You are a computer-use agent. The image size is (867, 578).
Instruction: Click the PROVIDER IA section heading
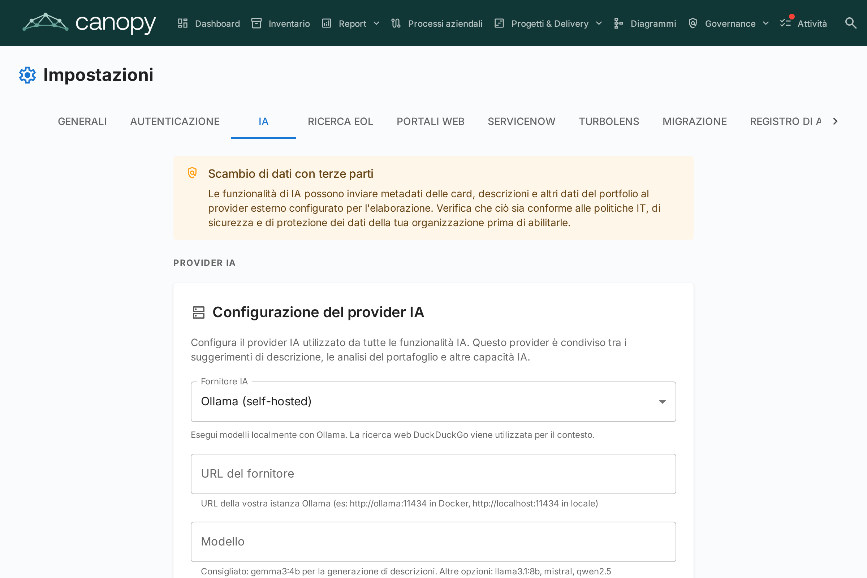pos(204,263)
